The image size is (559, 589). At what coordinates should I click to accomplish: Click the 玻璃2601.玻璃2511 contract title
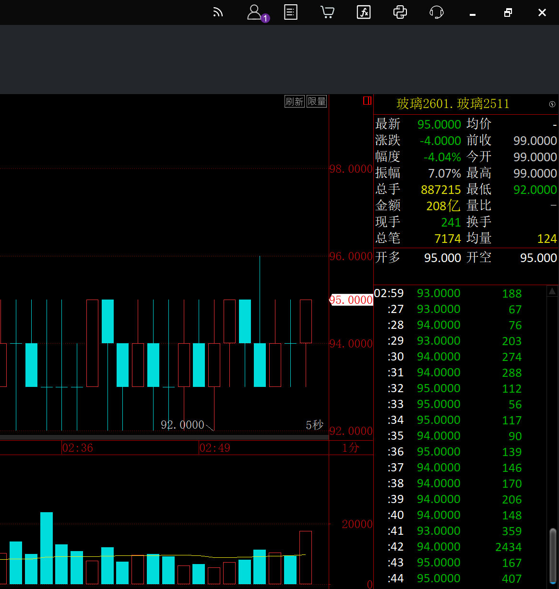click(452, 104)
